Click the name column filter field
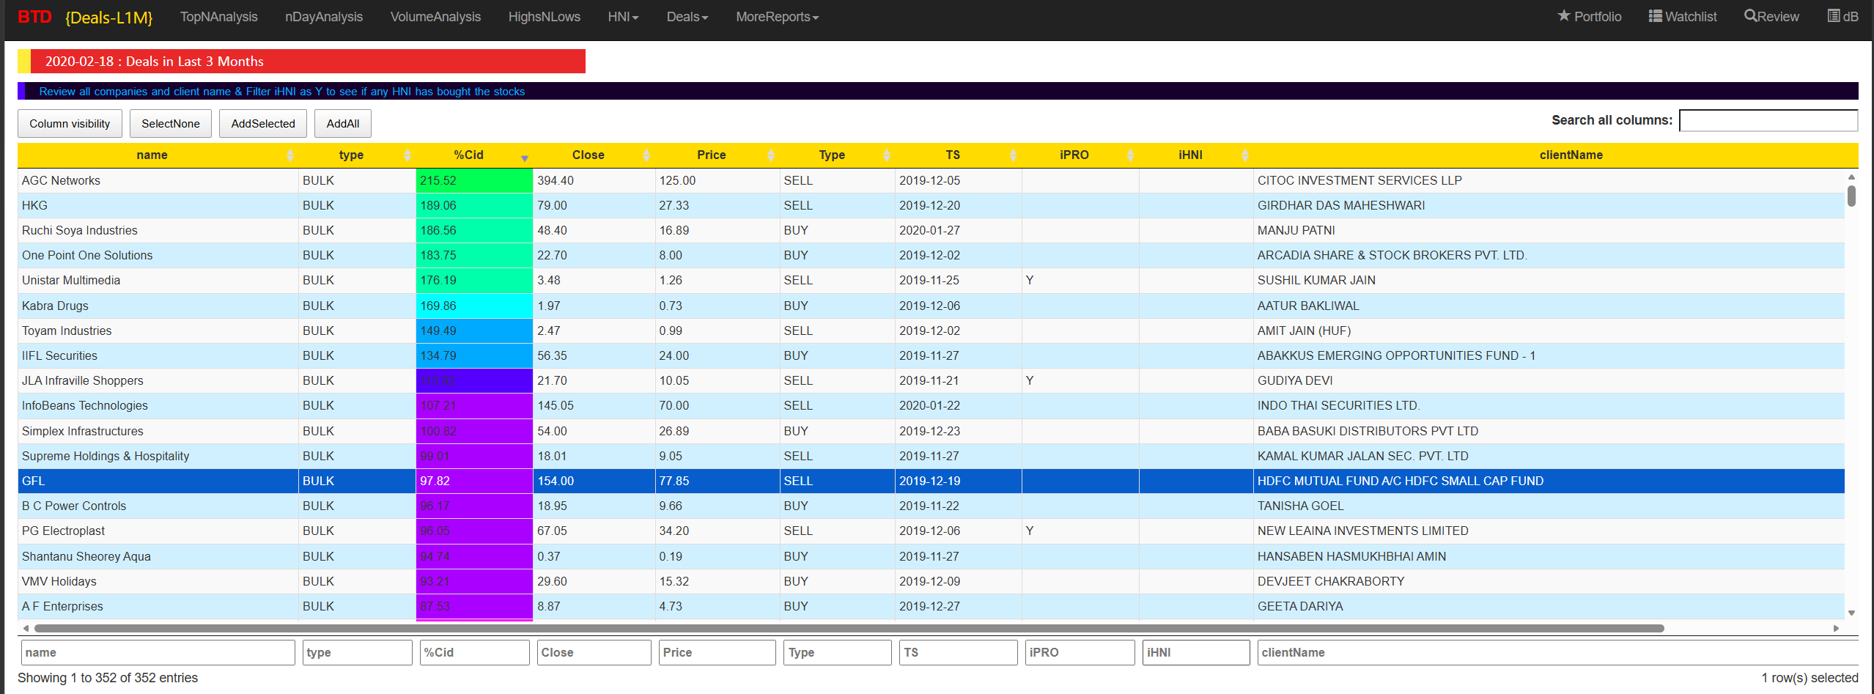Screen dimensions: 1874x694 (x=158, y=652)
